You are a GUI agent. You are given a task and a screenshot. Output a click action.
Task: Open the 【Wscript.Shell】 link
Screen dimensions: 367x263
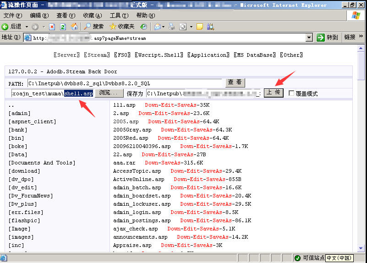click(x=159, y=55)
